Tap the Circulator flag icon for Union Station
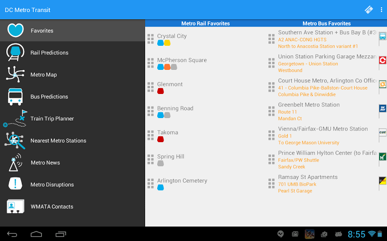Screen dimensions: 387x241 (383, 61)
